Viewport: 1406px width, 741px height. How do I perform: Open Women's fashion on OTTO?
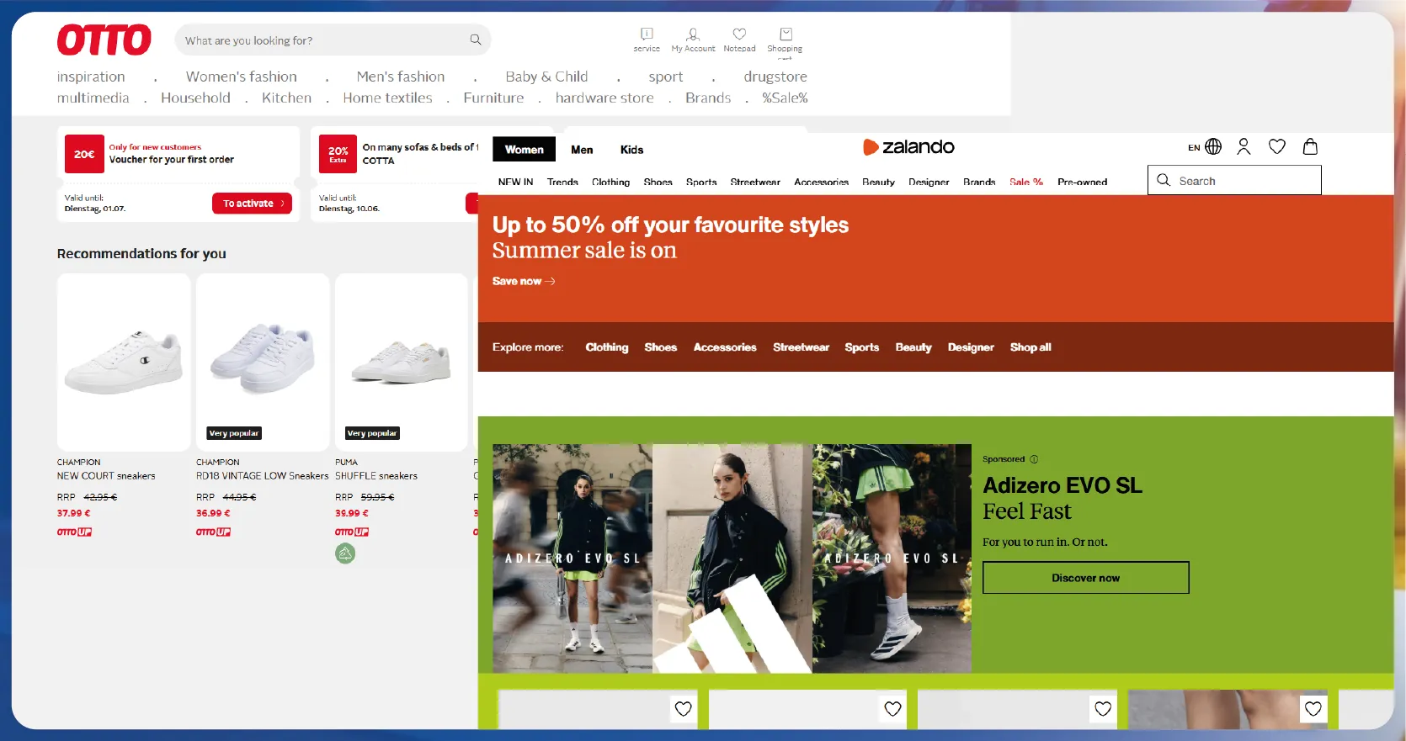[241, 77]
